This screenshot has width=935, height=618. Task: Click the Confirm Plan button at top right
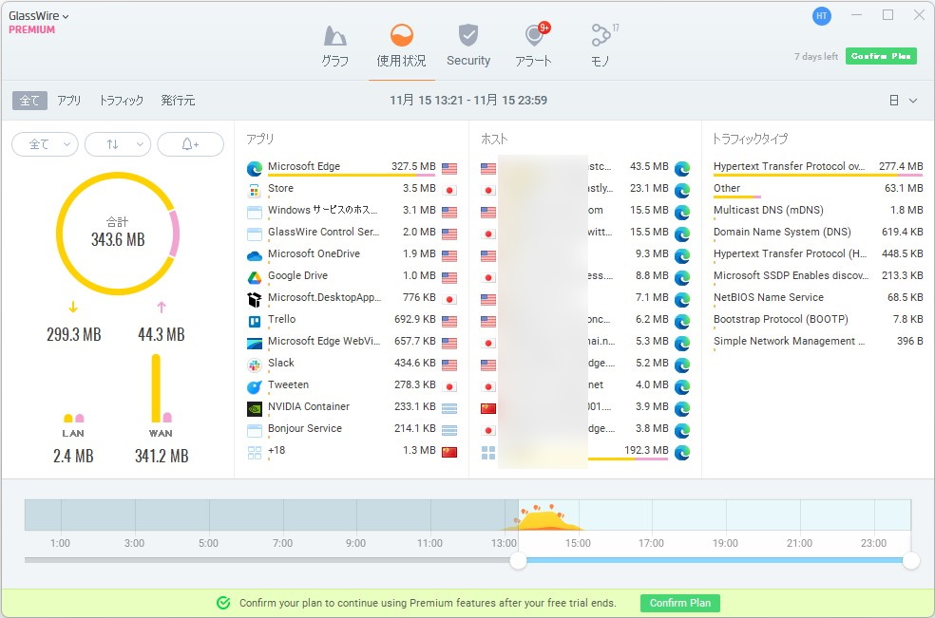(881, 56)
